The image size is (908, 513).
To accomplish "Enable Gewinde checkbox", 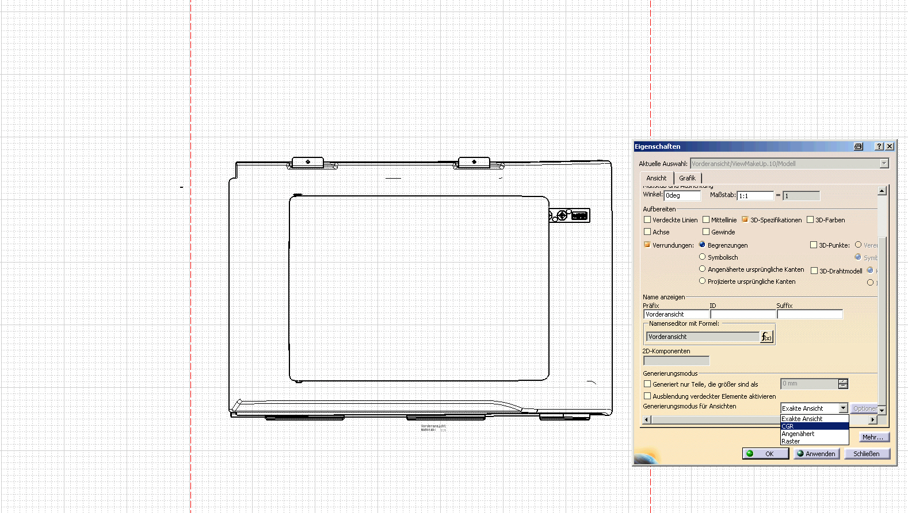I will point(706,232).
